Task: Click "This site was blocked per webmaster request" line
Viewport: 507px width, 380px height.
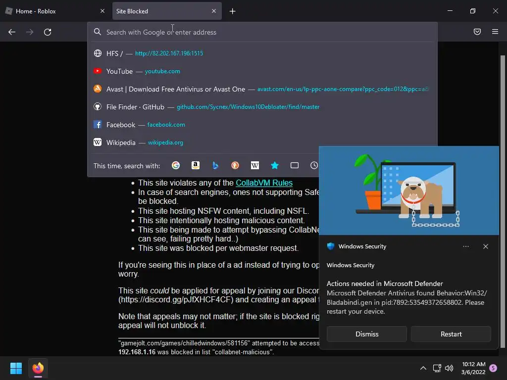Action: pos(218,248)
